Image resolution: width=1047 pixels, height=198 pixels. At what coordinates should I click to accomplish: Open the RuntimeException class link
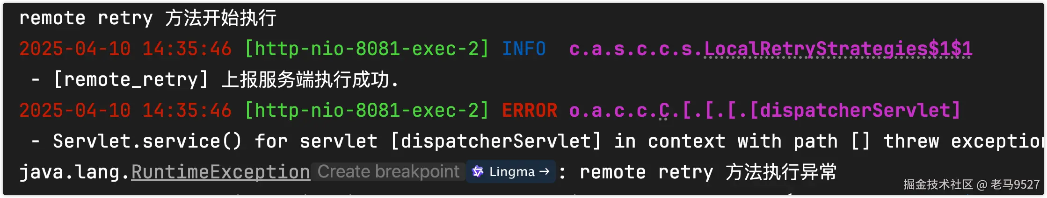220,172
